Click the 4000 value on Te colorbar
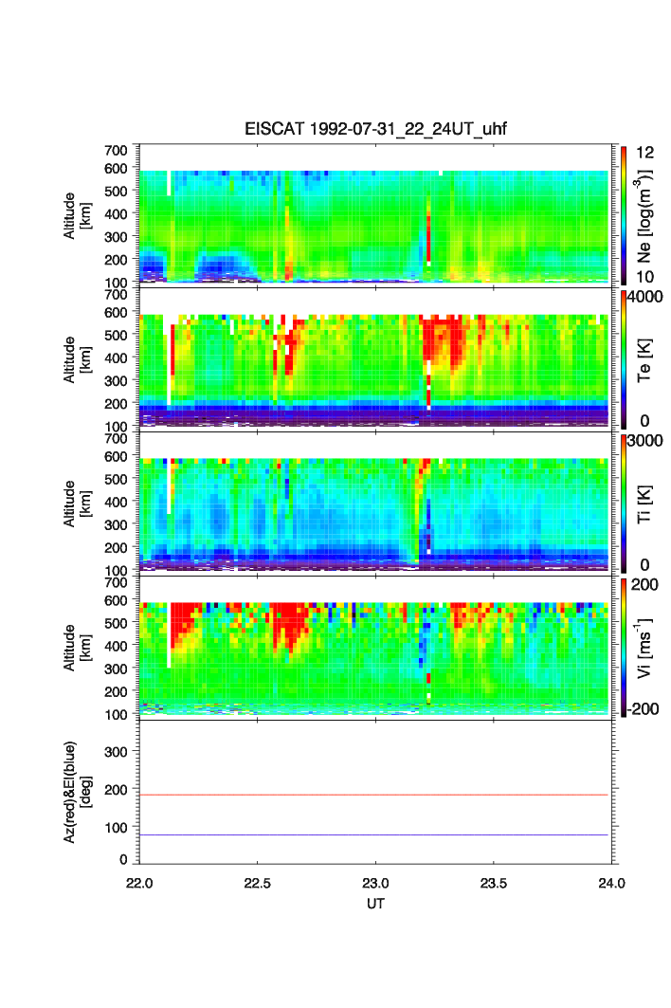Viewport: 671px width, 1008px height. coord(645,297)
